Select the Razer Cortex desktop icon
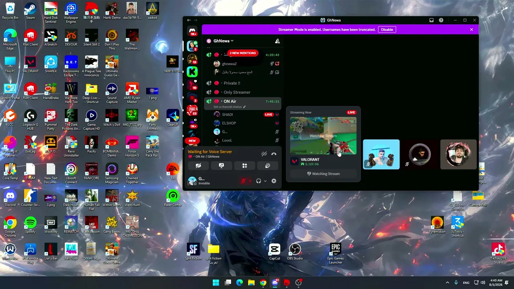The image size is (514, 289). tap(173, 198)
